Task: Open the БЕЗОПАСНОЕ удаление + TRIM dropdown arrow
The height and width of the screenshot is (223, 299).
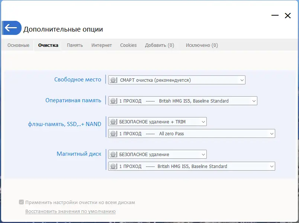Action: point(203,122)
